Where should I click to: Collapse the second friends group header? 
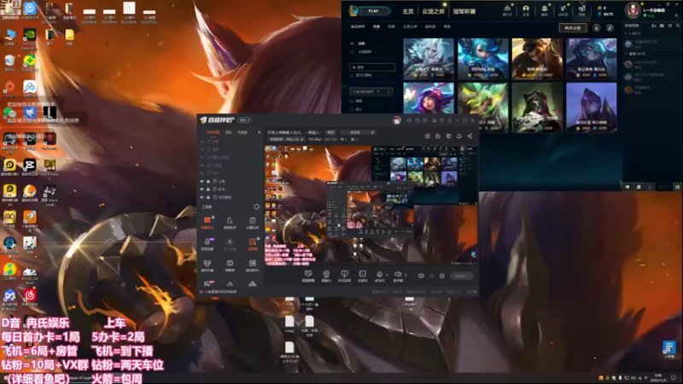tap(636, 54)
